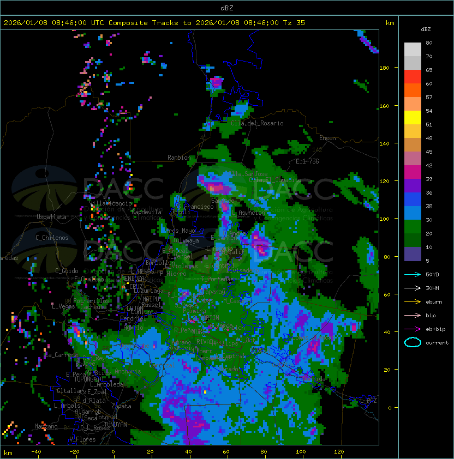Image resolution: width=454 pixels, height=459 pixels.
Task: Click the 120 tick on the horizontal axis
Action: [x=339, y=452]
